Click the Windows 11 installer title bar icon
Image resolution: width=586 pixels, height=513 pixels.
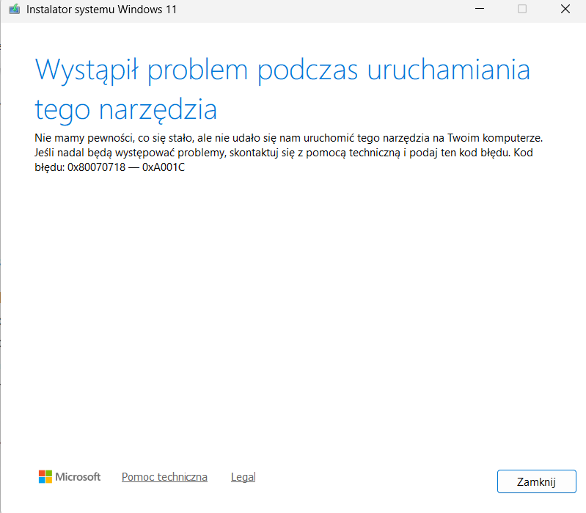click(x=14, y=9)
